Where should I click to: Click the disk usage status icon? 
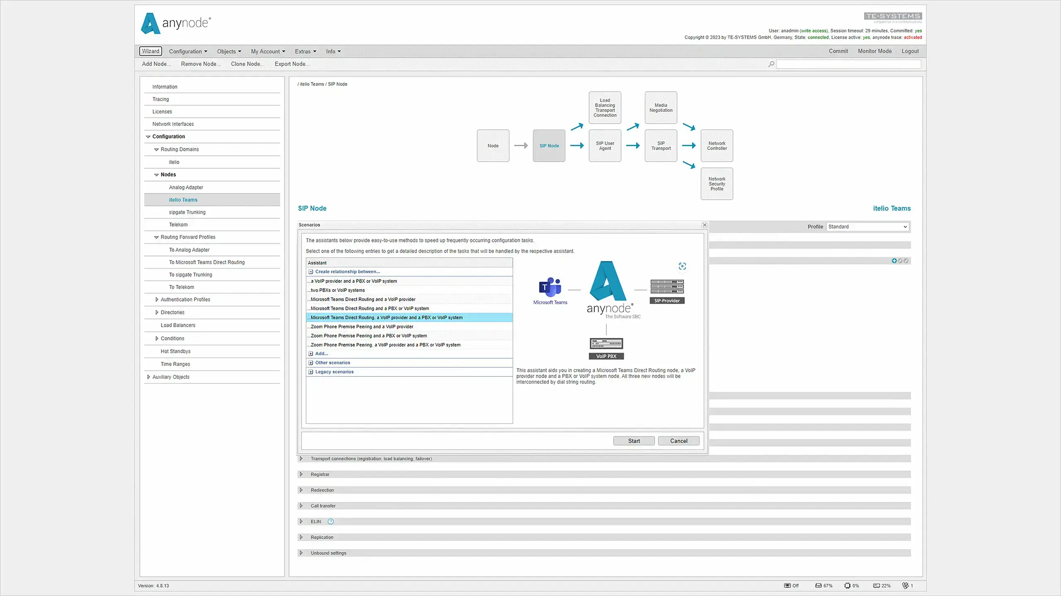point(819,586)
